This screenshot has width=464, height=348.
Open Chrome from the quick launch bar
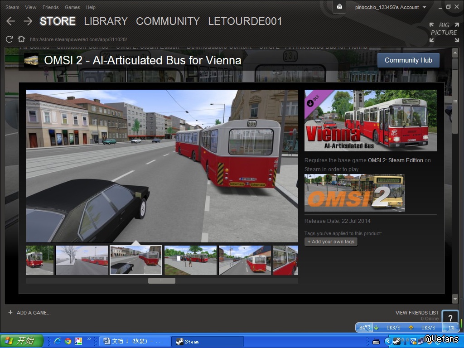(68, 341)
